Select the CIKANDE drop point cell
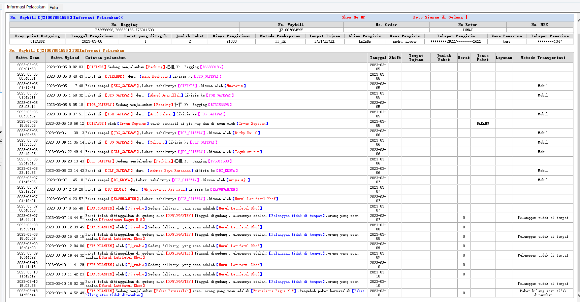 pyautogui.click(x=37, y=41)
